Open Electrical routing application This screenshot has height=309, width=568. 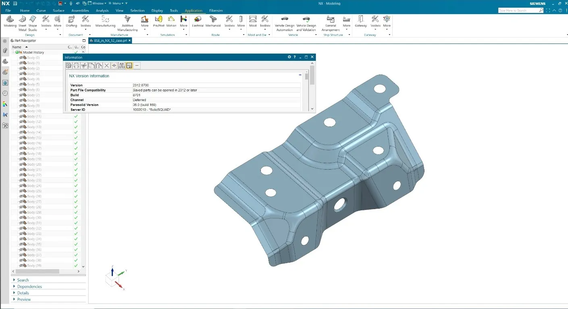pos(198,21)
